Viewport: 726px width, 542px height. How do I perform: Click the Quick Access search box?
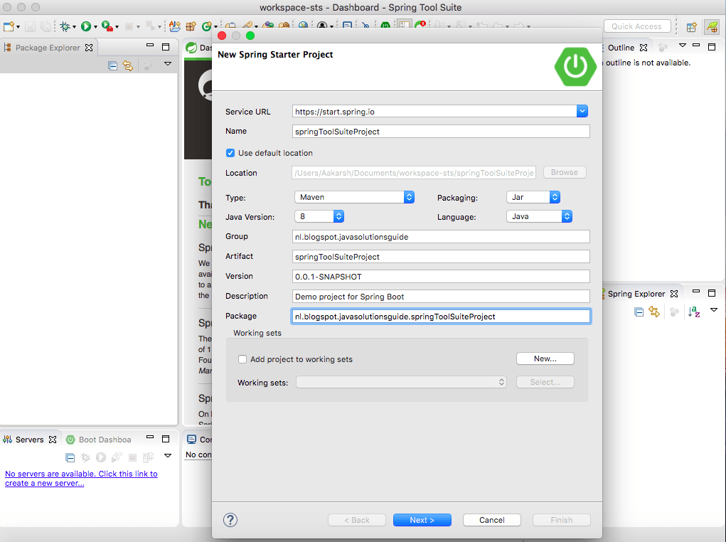tap(637, 26)
